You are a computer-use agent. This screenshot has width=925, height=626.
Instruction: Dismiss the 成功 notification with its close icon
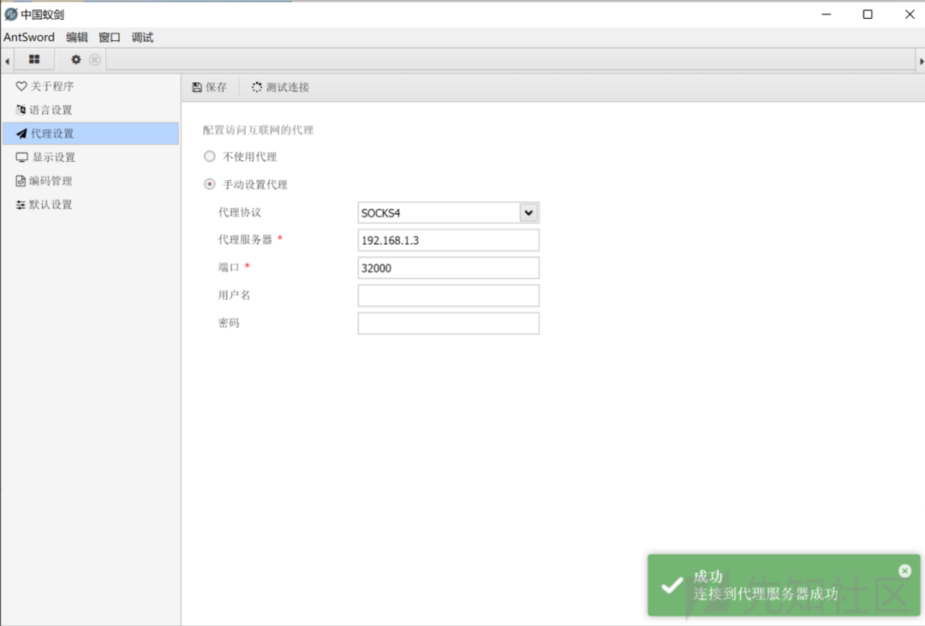(905, 570)
